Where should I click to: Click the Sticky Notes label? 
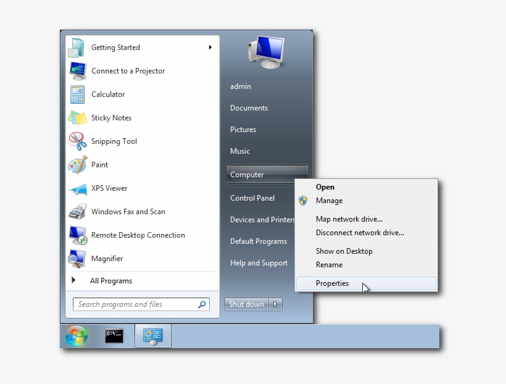111,118
